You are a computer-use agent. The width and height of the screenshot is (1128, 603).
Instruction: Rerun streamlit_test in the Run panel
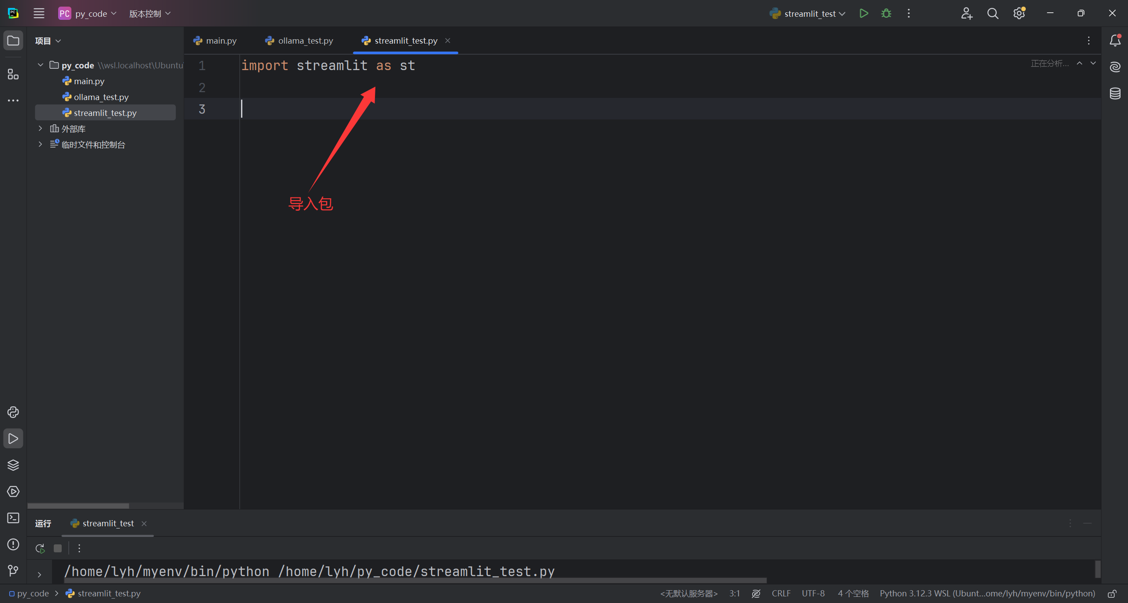point(40,548)
